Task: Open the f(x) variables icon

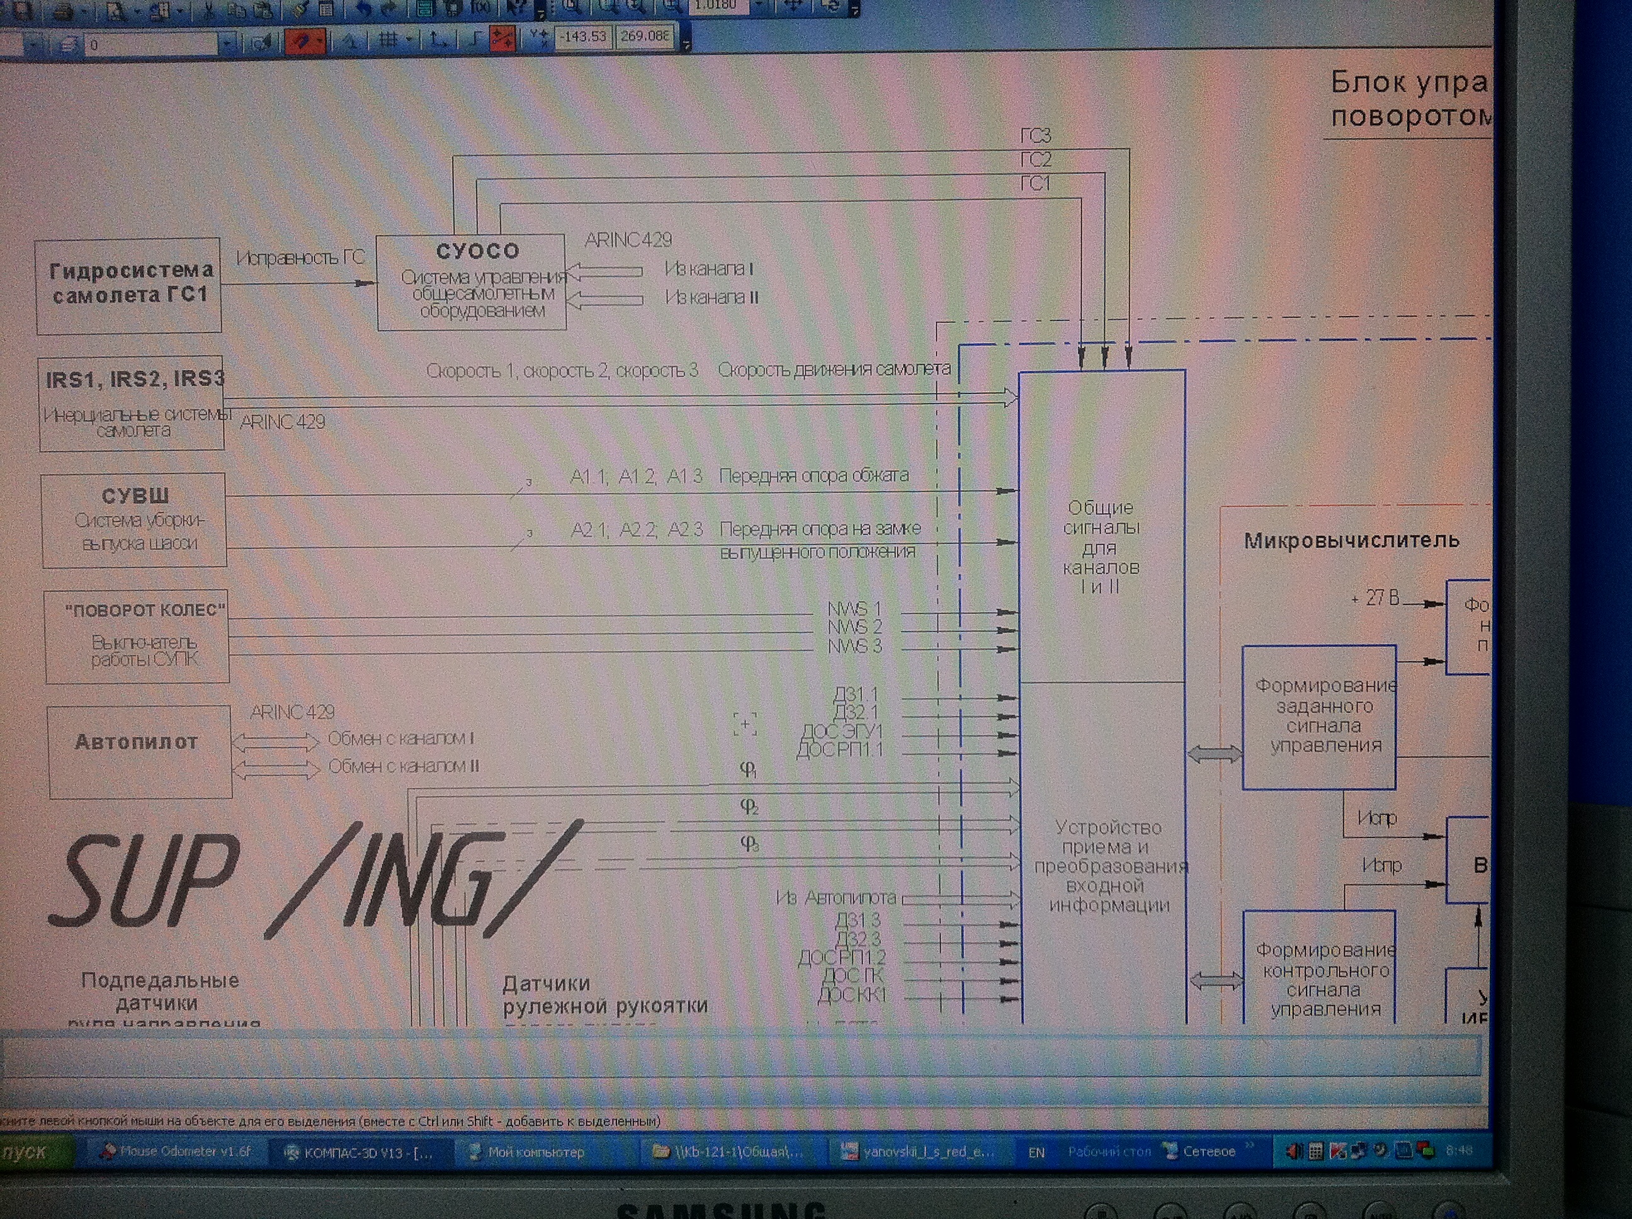Action: 480,7
